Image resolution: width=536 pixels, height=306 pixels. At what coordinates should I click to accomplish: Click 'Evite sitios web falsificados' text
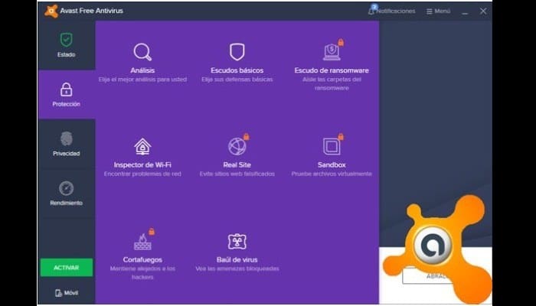tap(237, 174)
